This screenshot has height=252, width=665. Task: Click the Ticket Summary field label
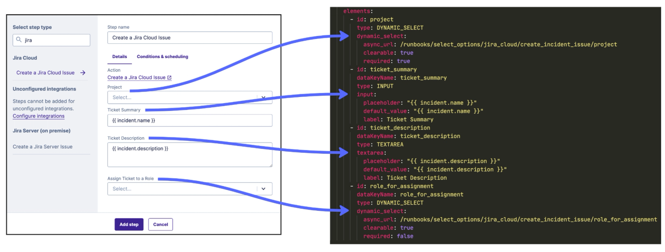(124, 109)
